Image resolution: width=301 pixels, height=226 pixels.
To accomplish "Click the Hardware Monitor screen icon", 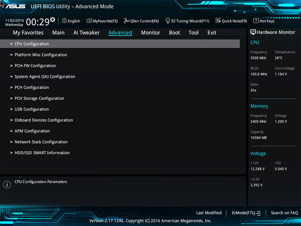I will tap(253, 32).
